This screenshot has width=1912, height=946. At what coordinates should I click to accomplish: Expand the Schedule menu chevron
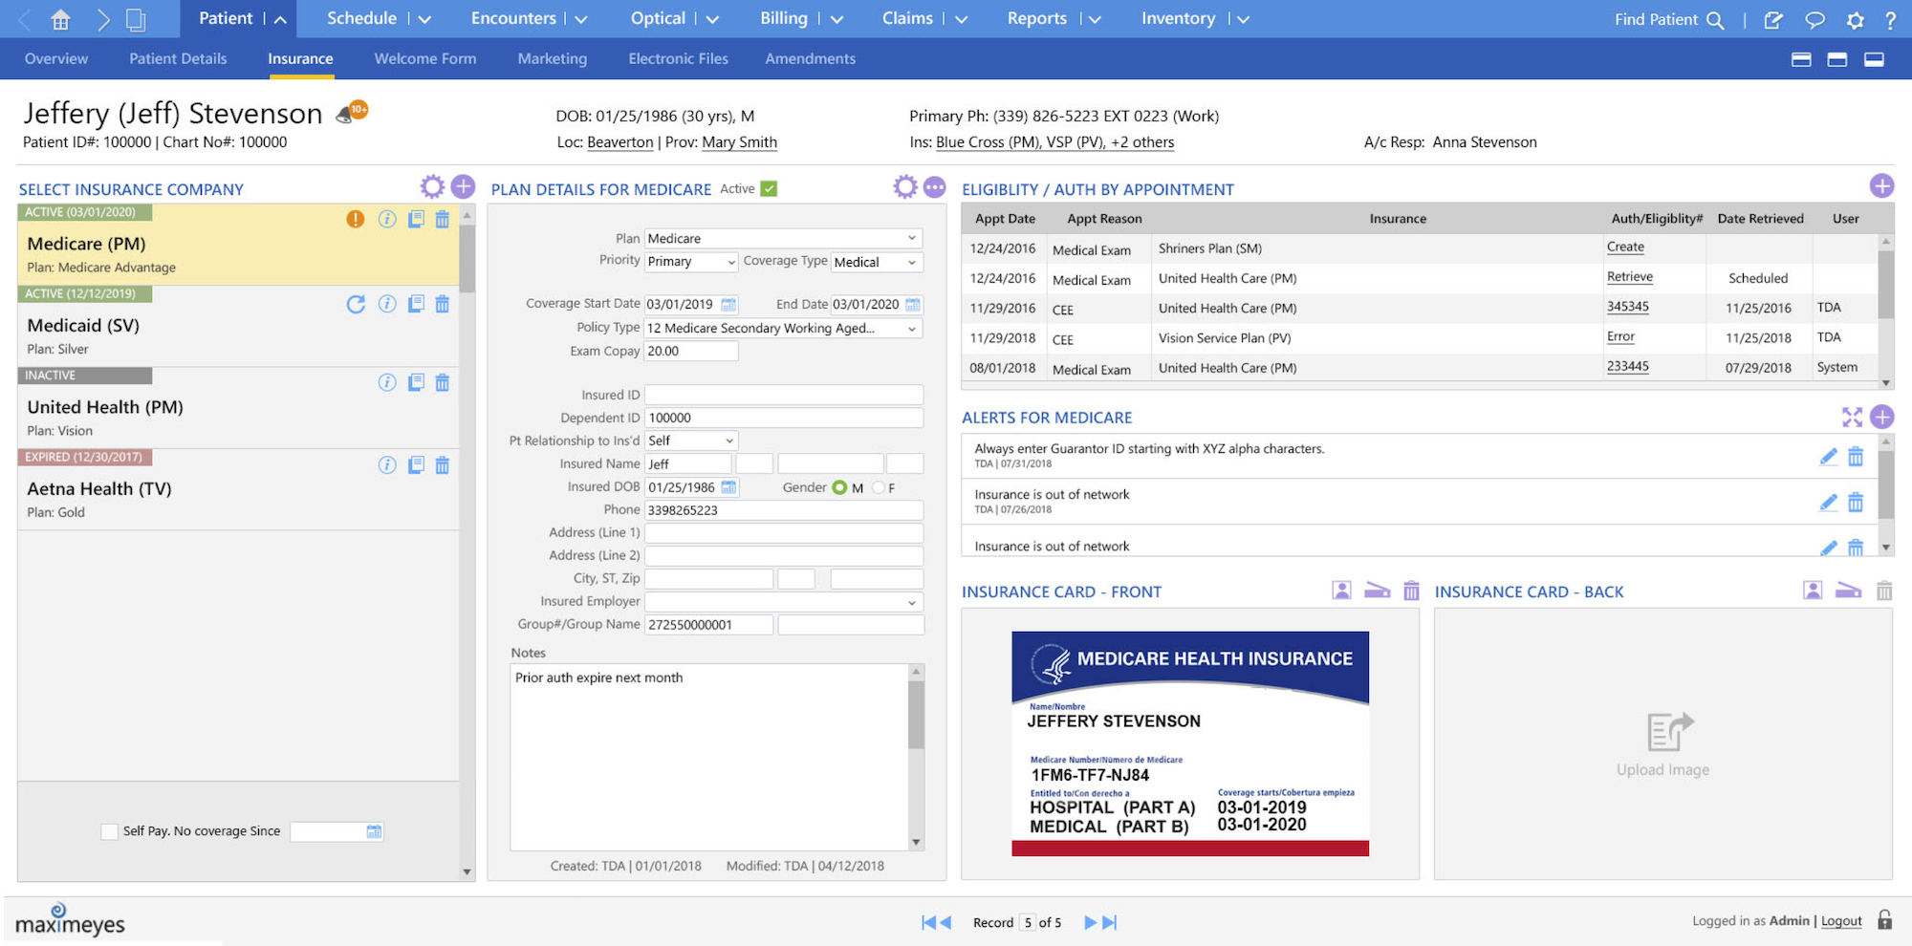[x=424, y=19]
